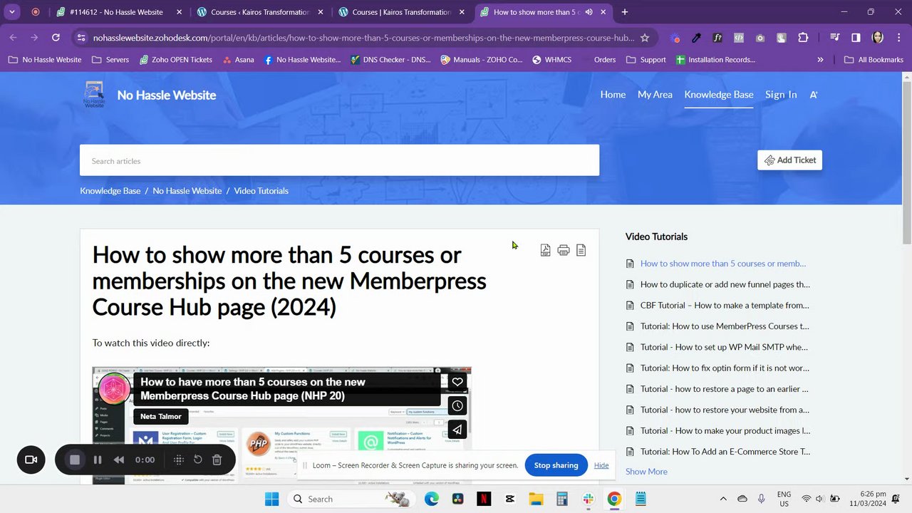Open the screenshot camera extension

760,38
